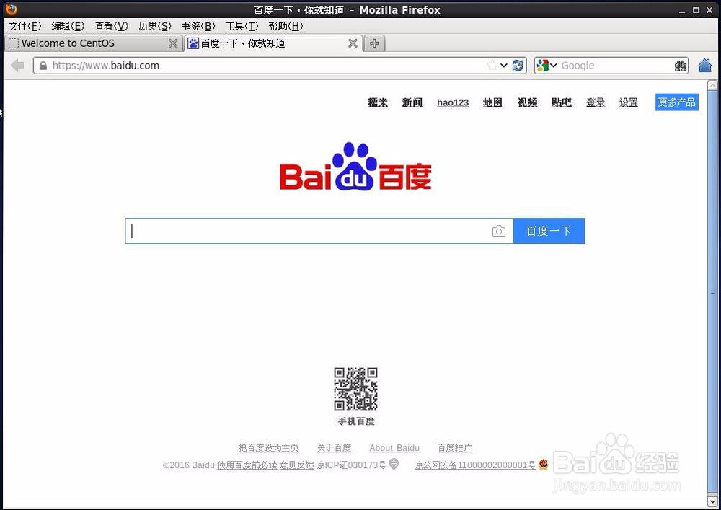721x510 pixels.
Task: Click inside the Baidu search input field
Action: pyautogui.click(x=310, y=231)
